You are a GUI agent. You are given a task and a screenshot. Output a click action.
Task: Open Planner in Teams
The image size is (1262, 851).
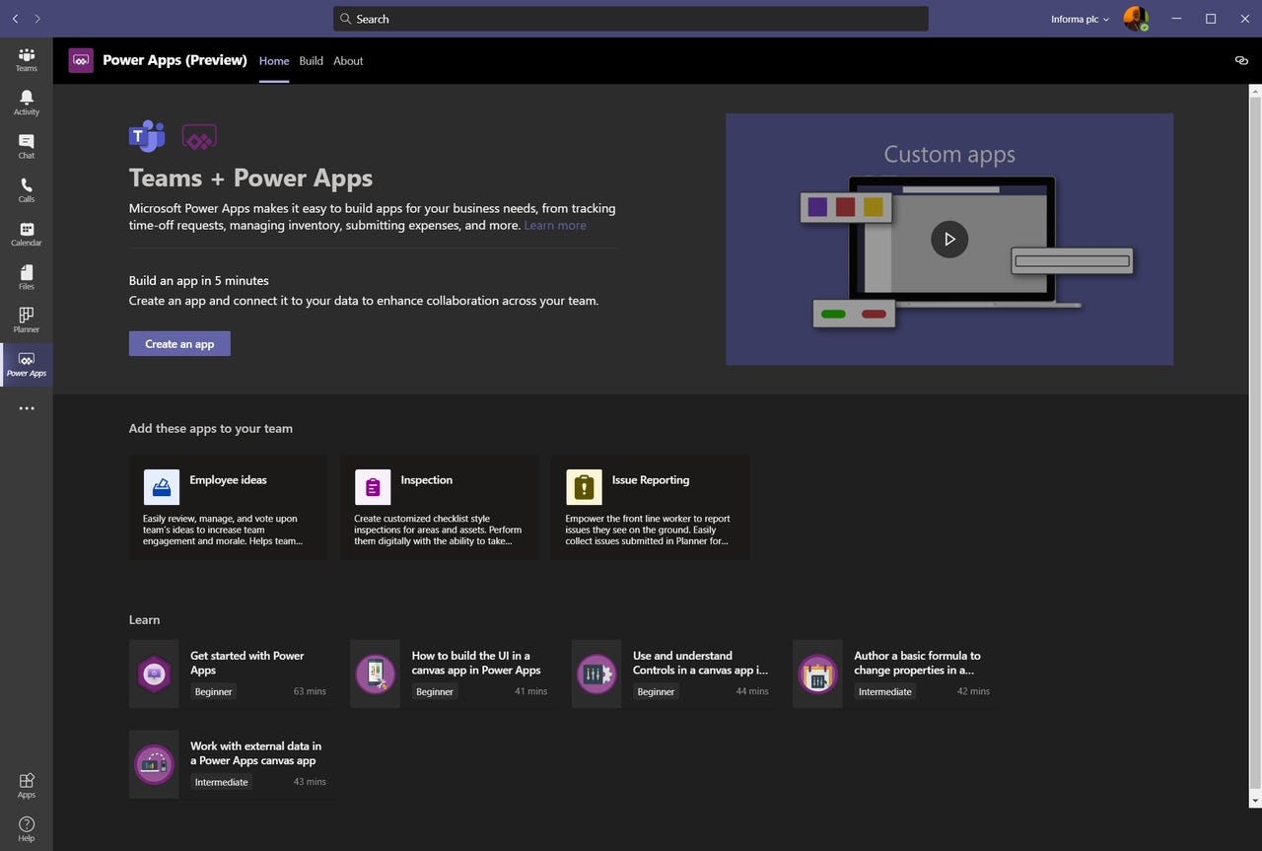tap(26, 319)
